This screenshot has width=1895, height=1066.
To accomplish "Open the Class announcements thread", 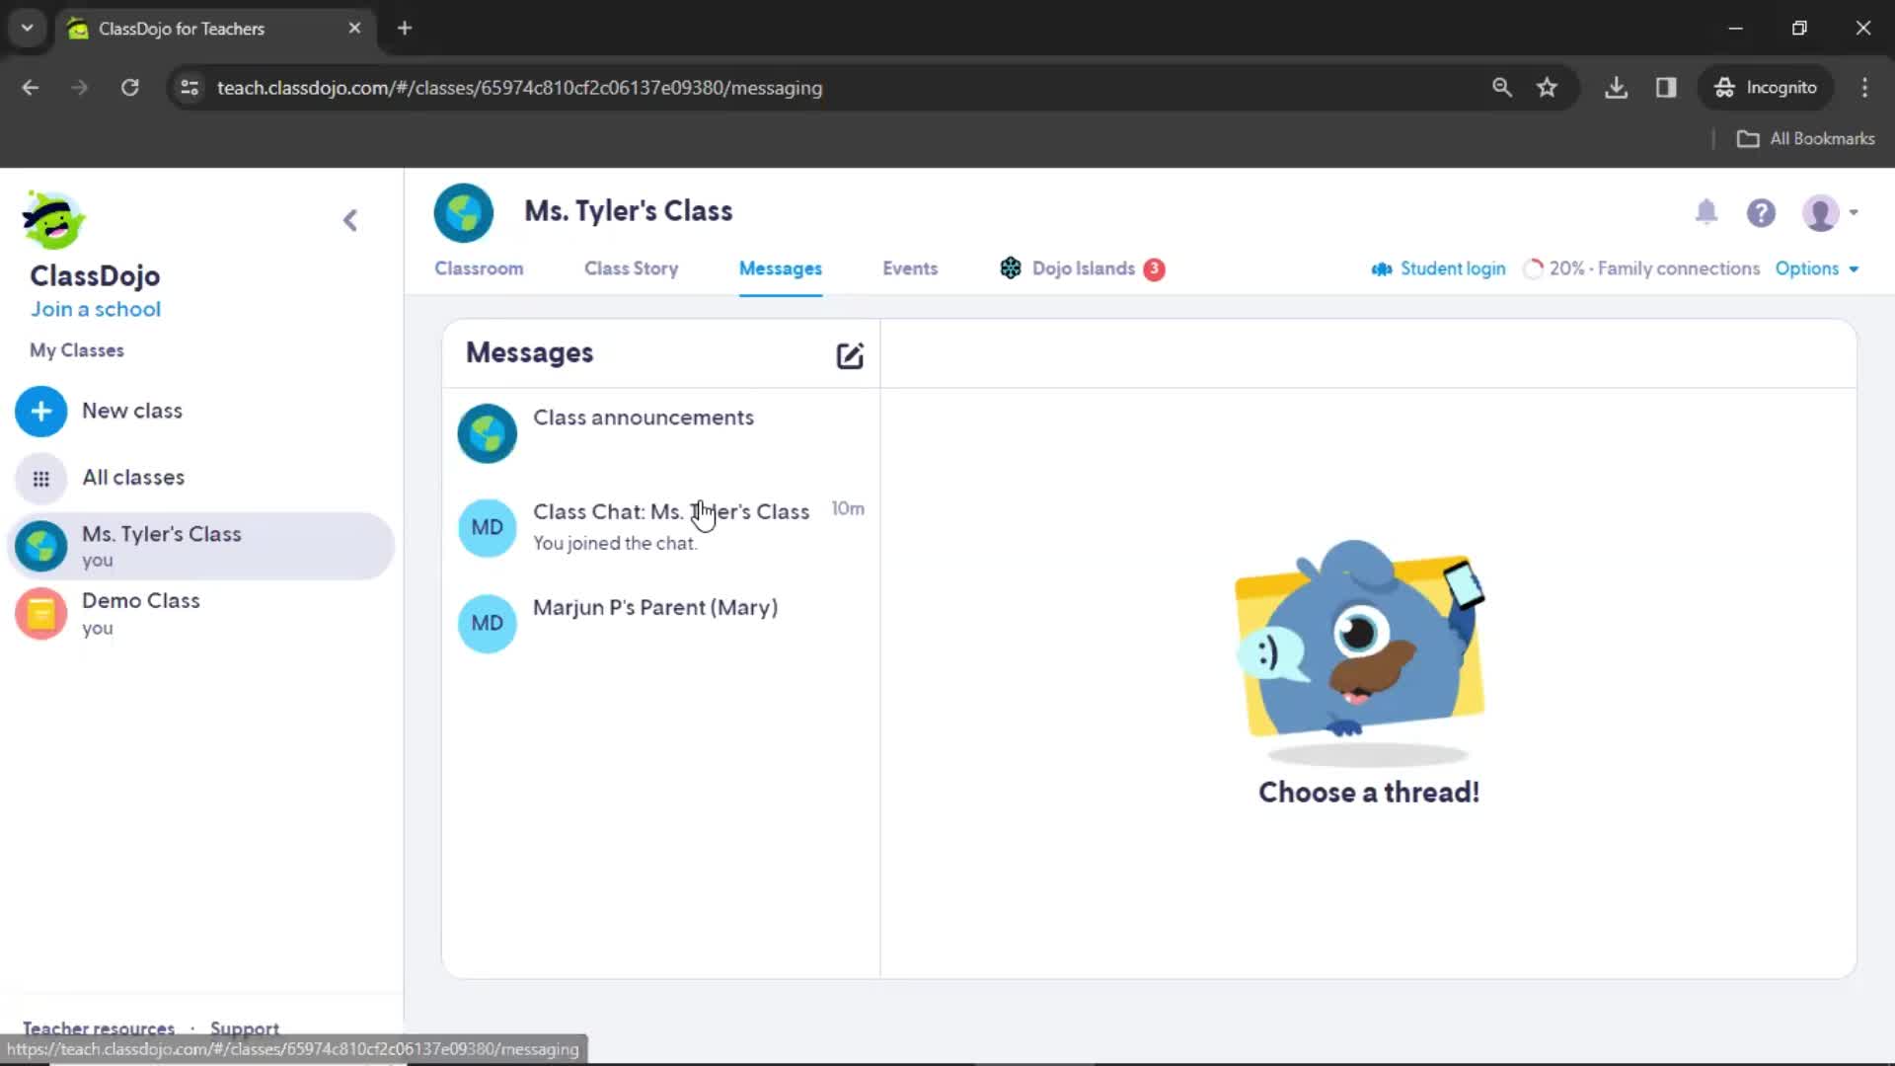I will (660, 432).
